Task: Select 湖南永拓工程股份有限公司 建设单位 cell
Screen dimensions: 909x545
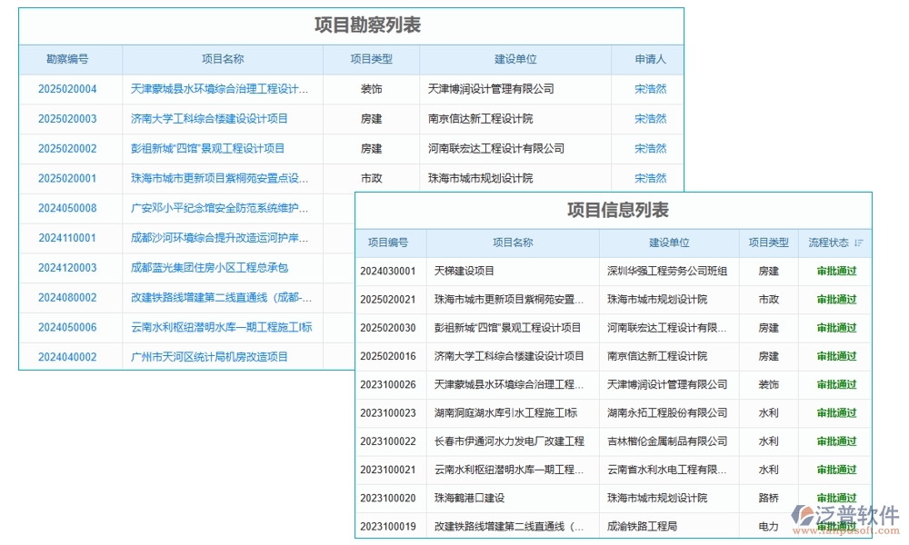Action: click(666, 413)
